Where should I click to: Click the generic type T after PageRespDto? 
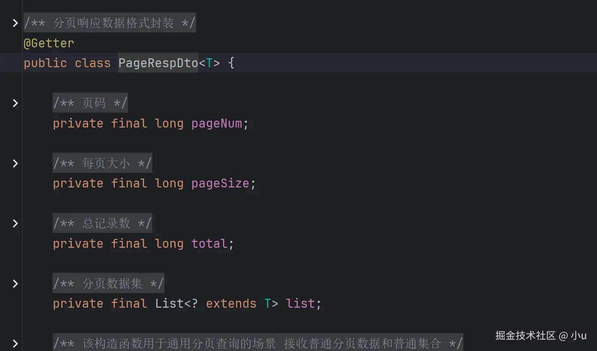pos(209,63)
